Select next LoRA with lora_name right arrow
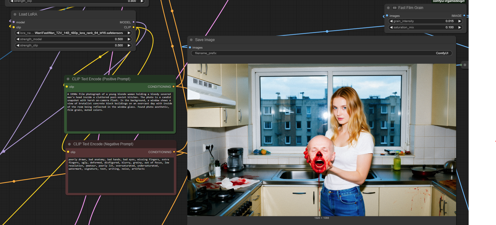This screenshot has width=496, height=225. pos(129,33)
